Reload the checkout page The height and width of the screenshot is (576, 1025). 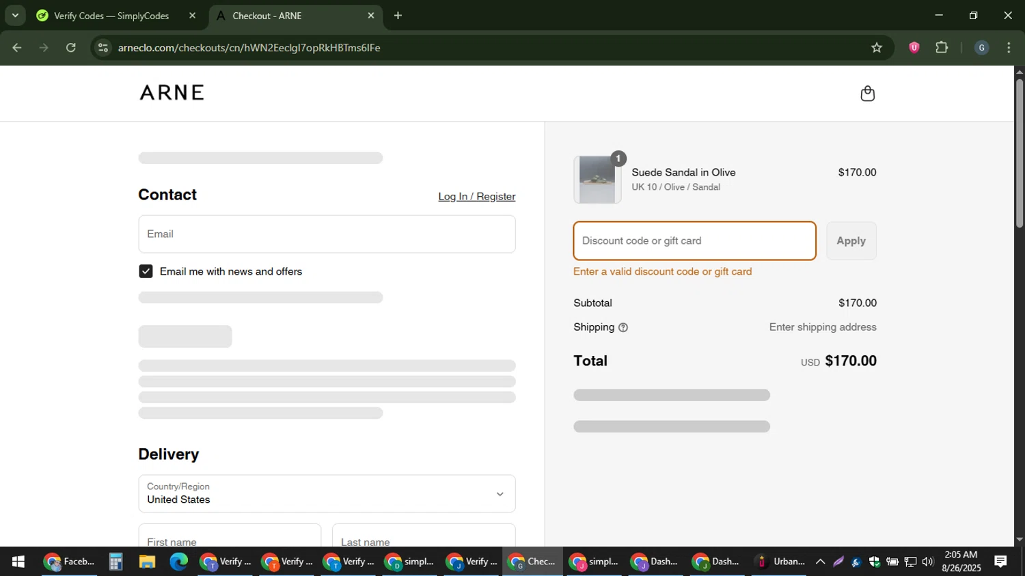(71, 48)
